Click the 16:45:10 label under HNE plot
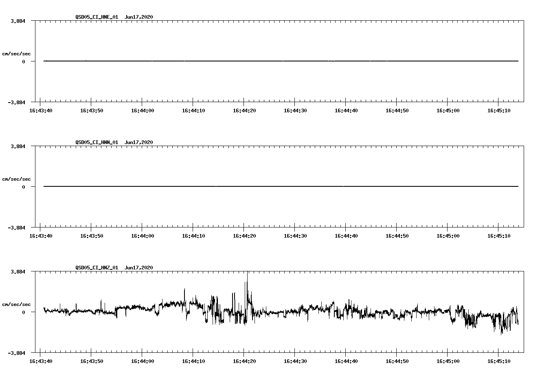The height and width of the screenshot is (376, 553). [x=498, y=111]
